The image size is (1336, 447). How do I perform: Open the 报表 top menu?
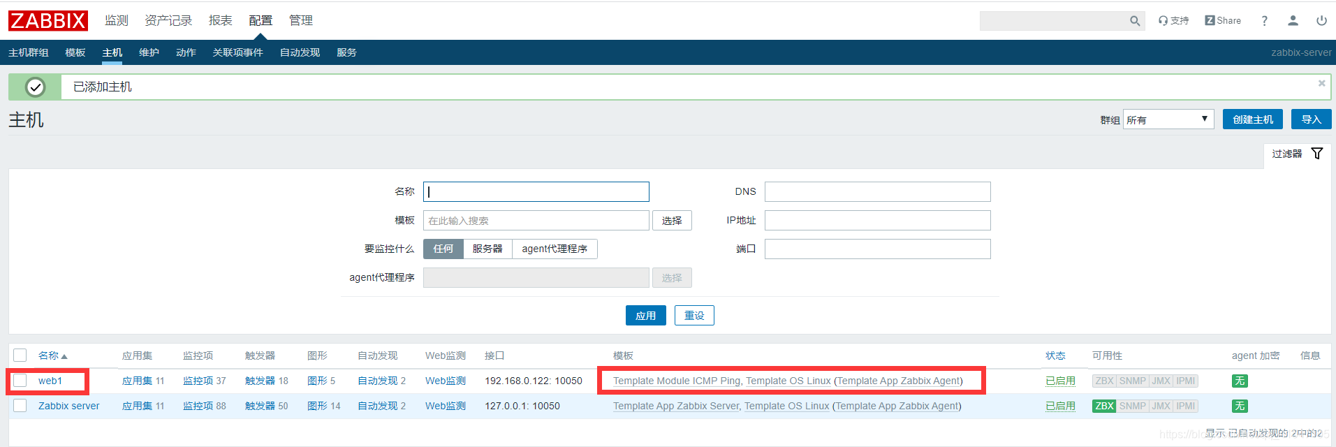point(221,21)
